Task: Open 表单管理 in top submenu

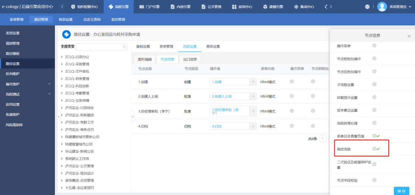Action: click(x=16, y=20)
